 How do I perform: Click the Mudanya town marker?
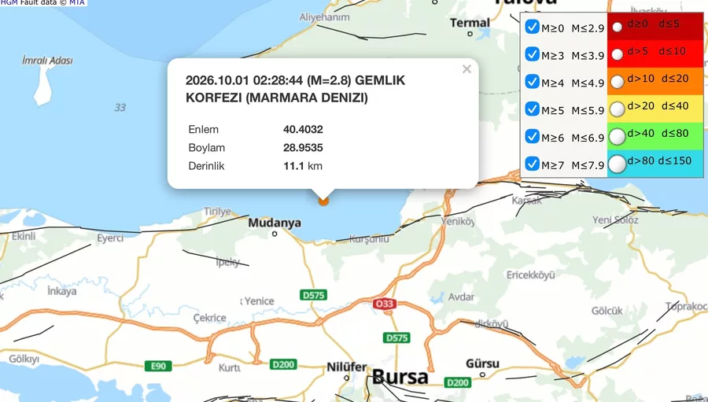(x=275, y=234)
